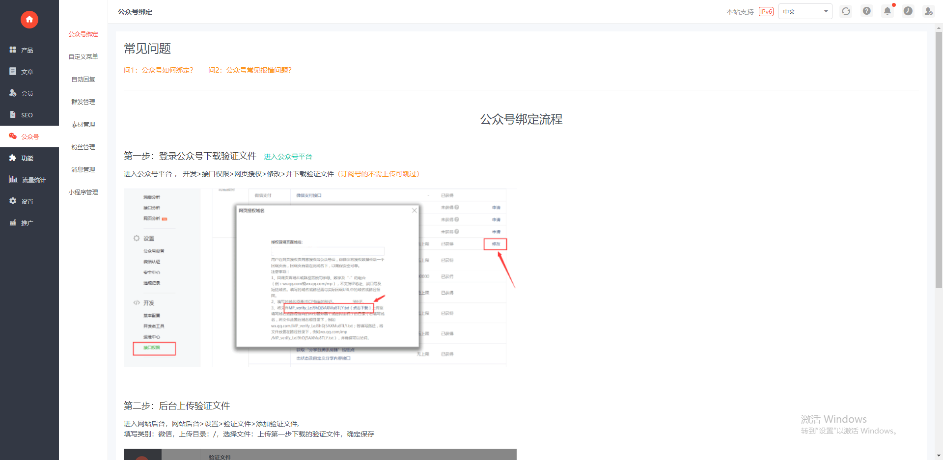Click the 常见问题 heading
This screenshot has width=943, height=460.
tap(147, 49)
